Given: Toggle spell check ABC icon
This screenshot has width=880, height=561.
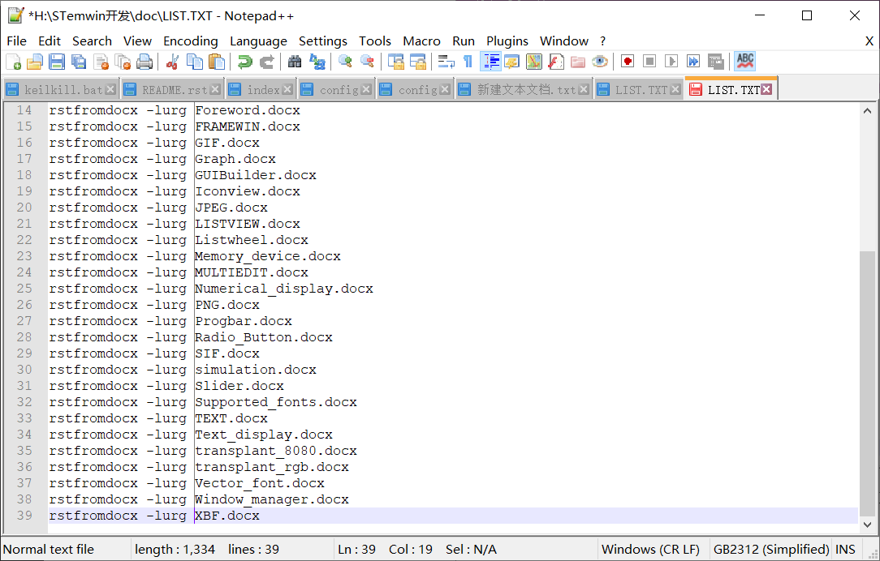Looking at the screenshot, I should [x=744, y=62].
